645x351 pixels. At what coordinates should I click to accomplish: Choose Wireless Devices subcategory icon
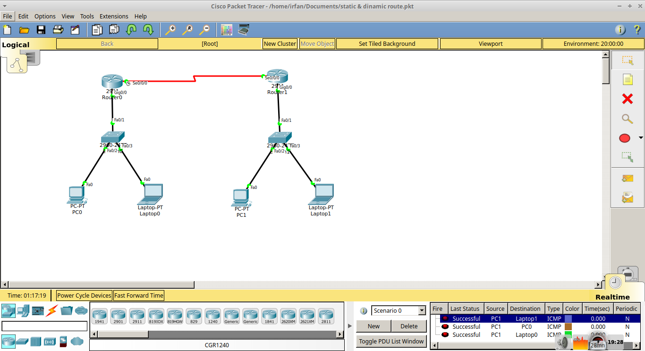[50, 341]
